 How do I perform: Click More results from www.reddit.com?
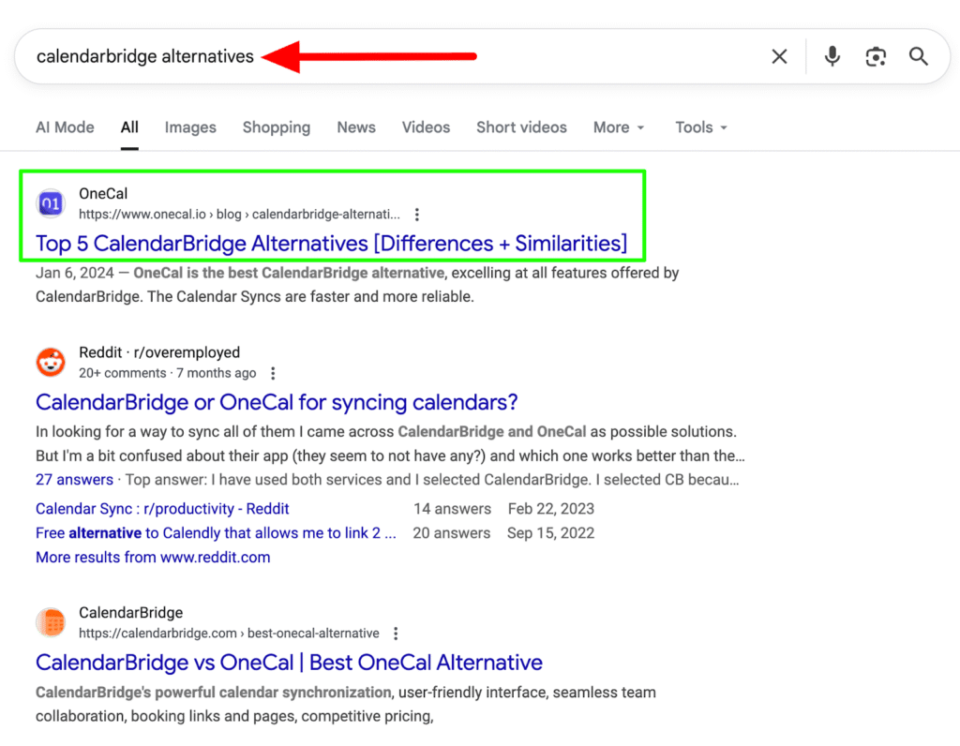(153, 558)
